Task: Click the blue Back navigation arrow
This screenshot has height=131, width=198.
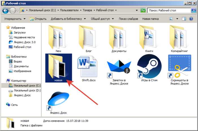Action: click(6, 11)
